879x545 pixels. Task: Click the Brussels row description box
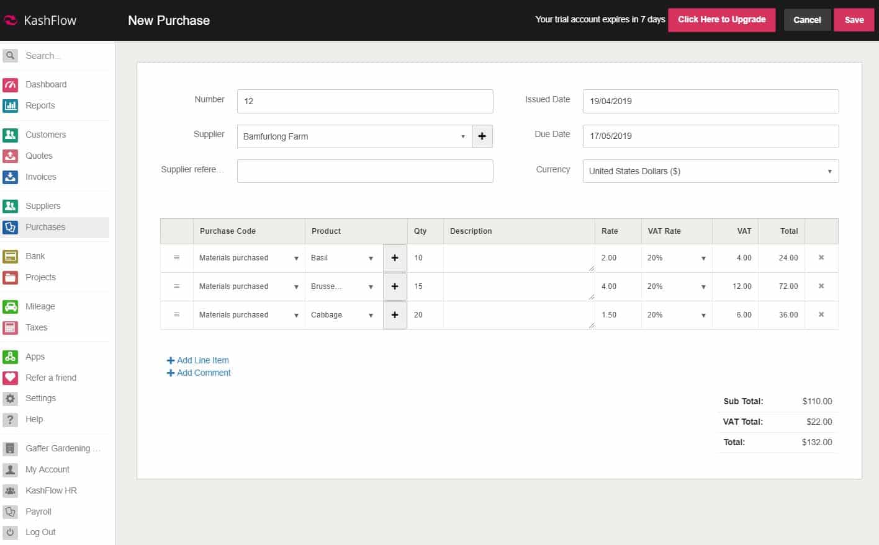coord(519,286)
